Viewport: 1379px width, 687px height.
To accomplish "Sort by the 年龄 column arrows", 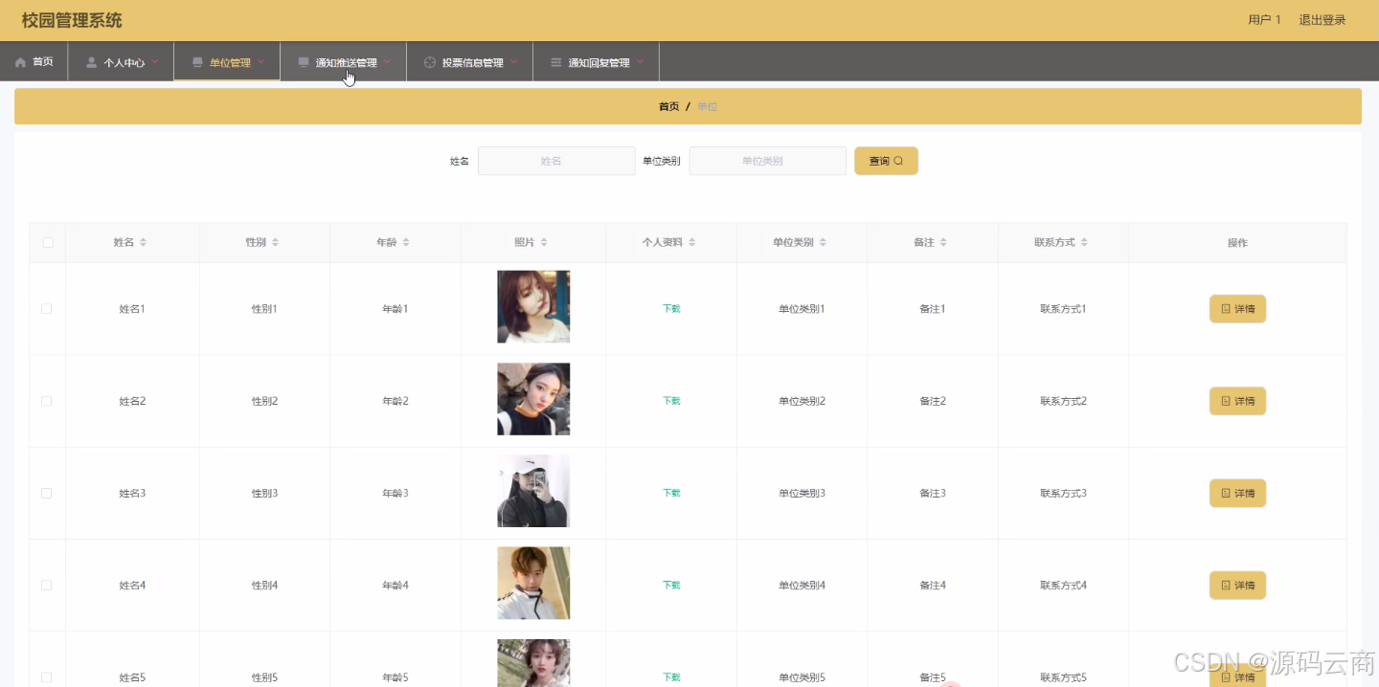I will tap(405, 243).
